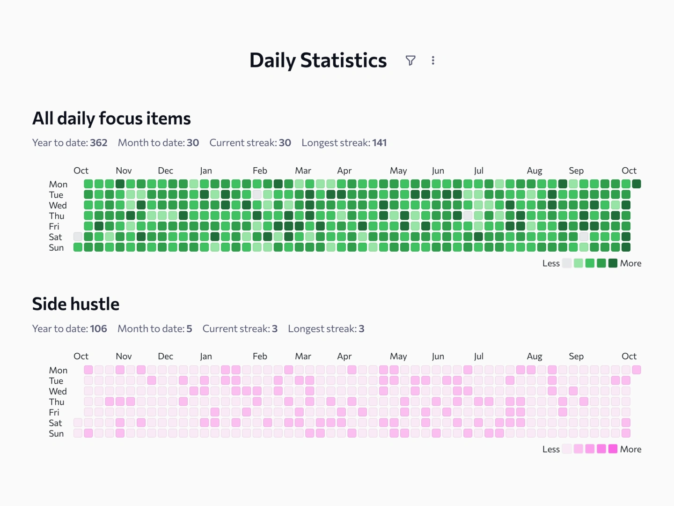This screenshot has height=506, width=674.
Task: Click 'Month to date: 5' statistic
Action: [x=155, y=328]
